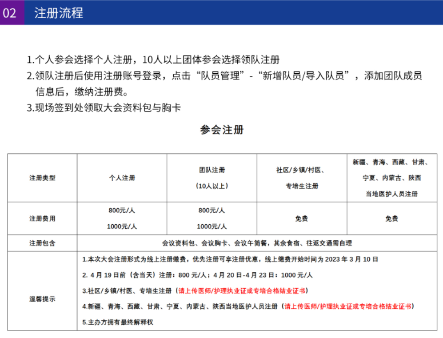
Task: Click tip 2 about 4月19日前 registration pricing
Action: point(197,275)
